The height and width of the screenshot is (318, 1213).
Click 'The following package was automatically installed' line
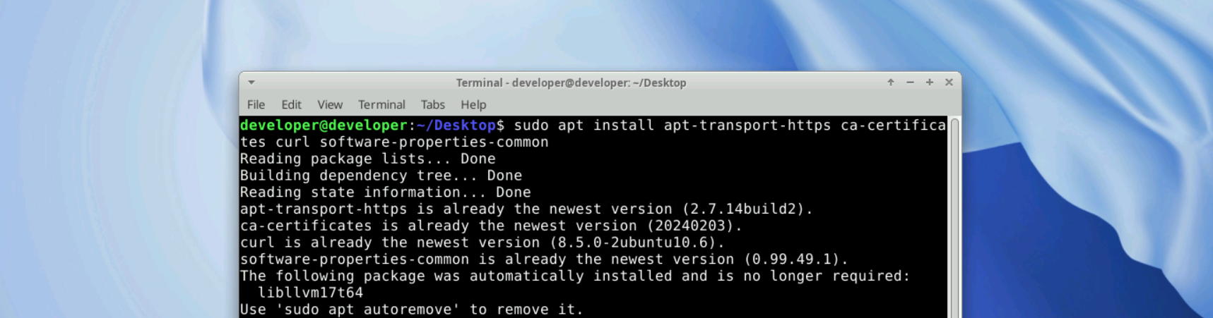[x=575, y=276]
